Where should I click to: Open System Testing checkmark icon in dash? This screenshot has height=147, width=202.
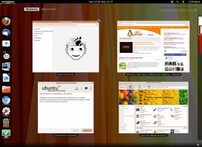[6, 134]
